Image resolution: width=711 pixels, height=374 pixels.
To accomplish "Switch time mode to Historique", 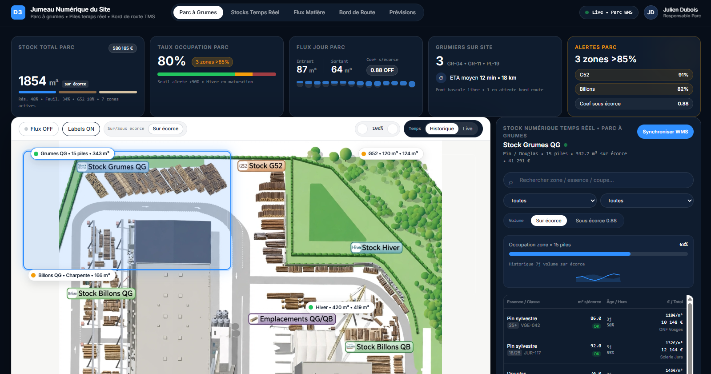I will (442, 129).
